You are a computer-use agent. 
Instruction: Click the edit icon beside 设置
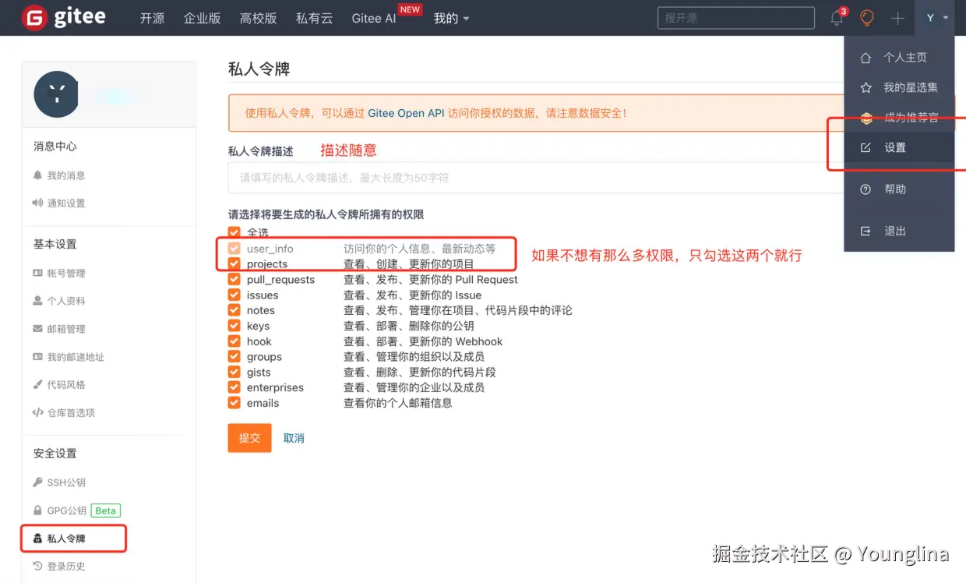[x=866, y=147]
